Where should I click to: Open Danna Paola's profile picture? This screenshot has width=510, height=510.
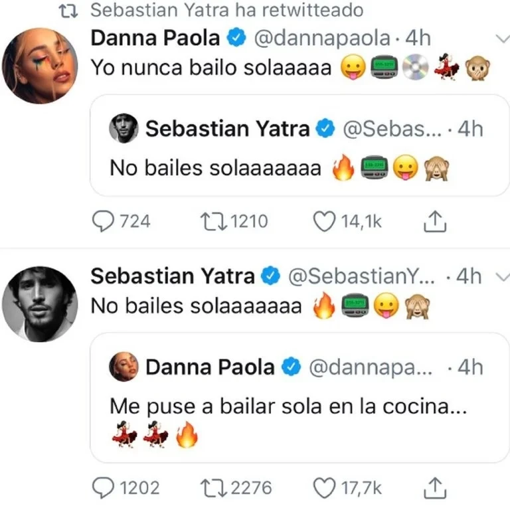(40, 66)
